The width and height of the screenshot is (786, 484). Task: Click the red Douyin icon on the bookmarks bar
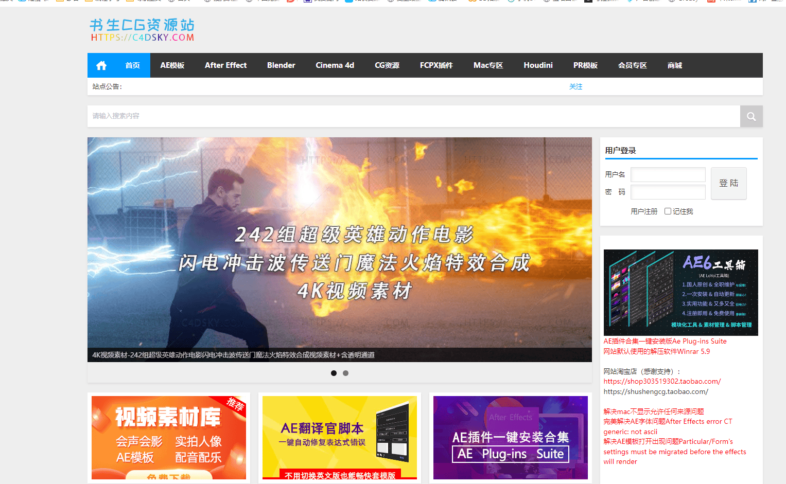pyautogui.click(x=291, y=2)
